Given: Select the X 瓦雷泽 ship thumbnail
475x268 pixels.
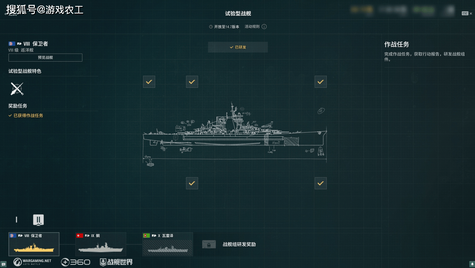Looking at the screenshot, I should pyautogui.click(x=168, y=244).
